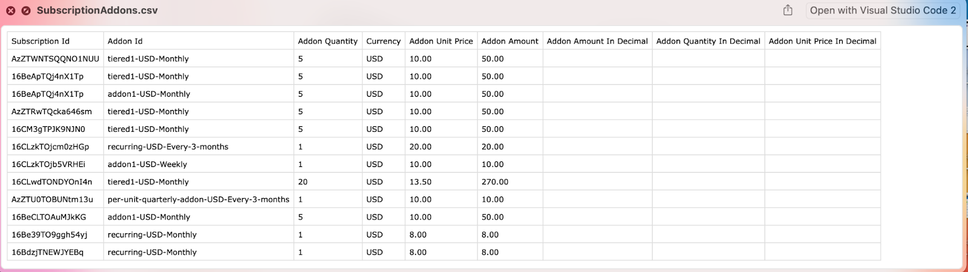Click the Addon Unit Price In Decimal header

[822, 41]
